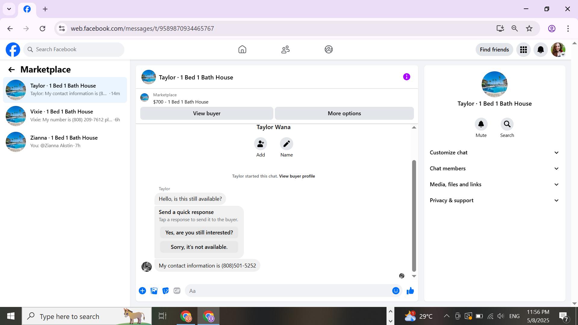
Task: Open Windows Start menu
Action: (11, 316)
